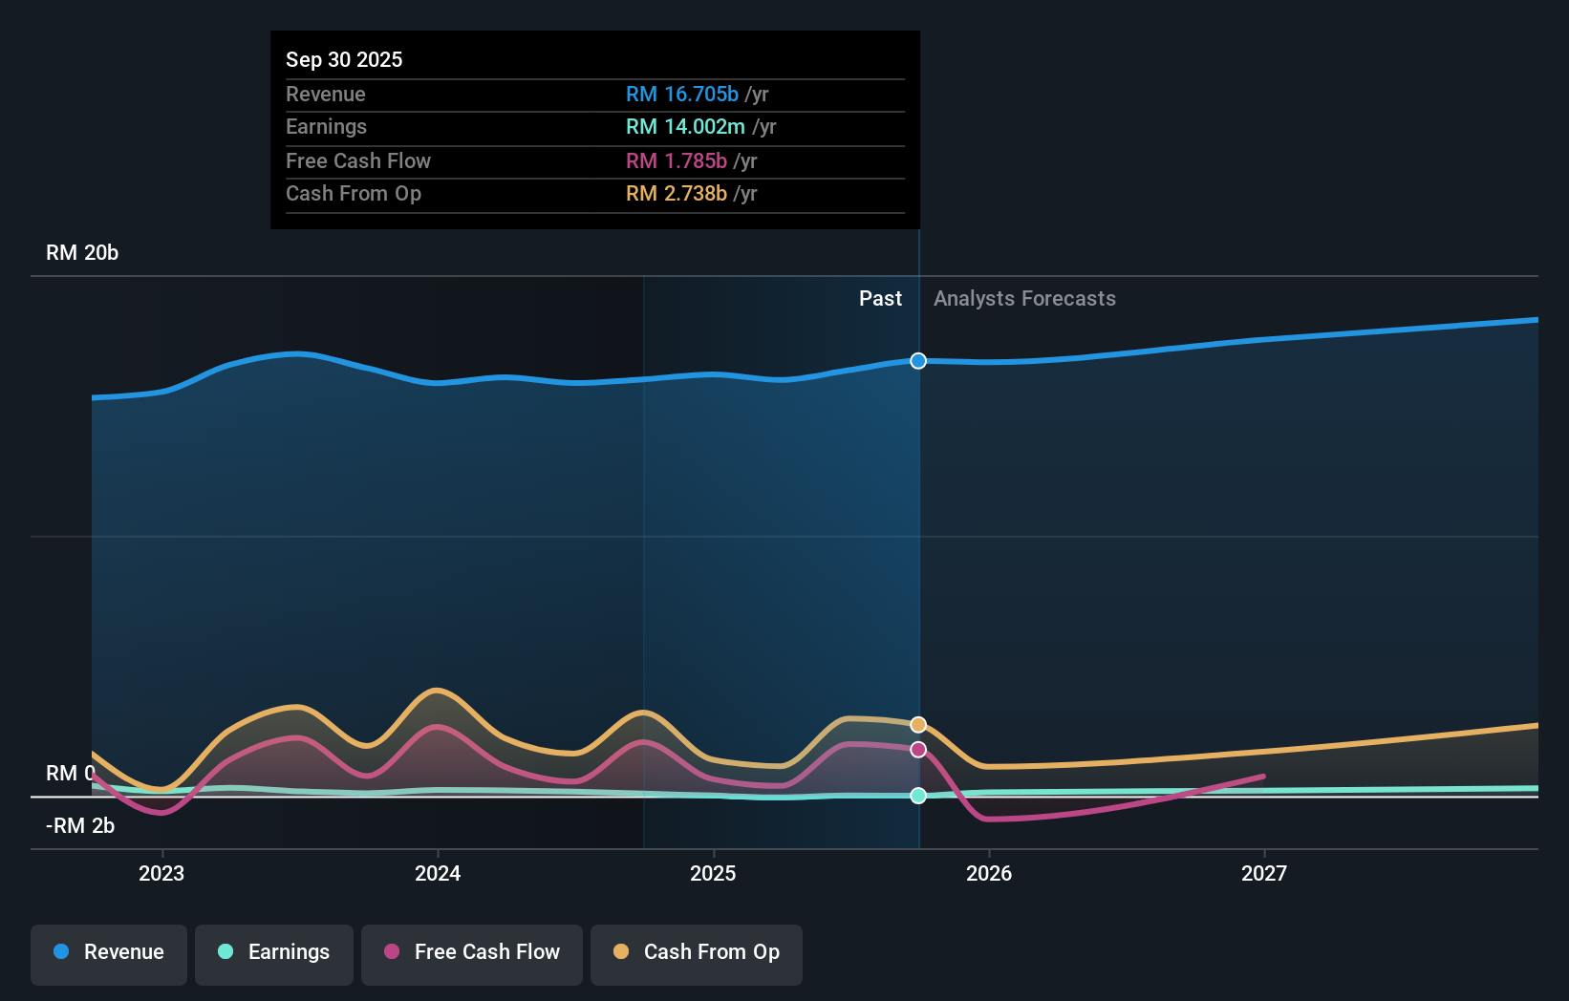Select the Earnings marker near the baseline
Image resolution: width=1569 pixels, height=1001 pixels.
[918, 795]
